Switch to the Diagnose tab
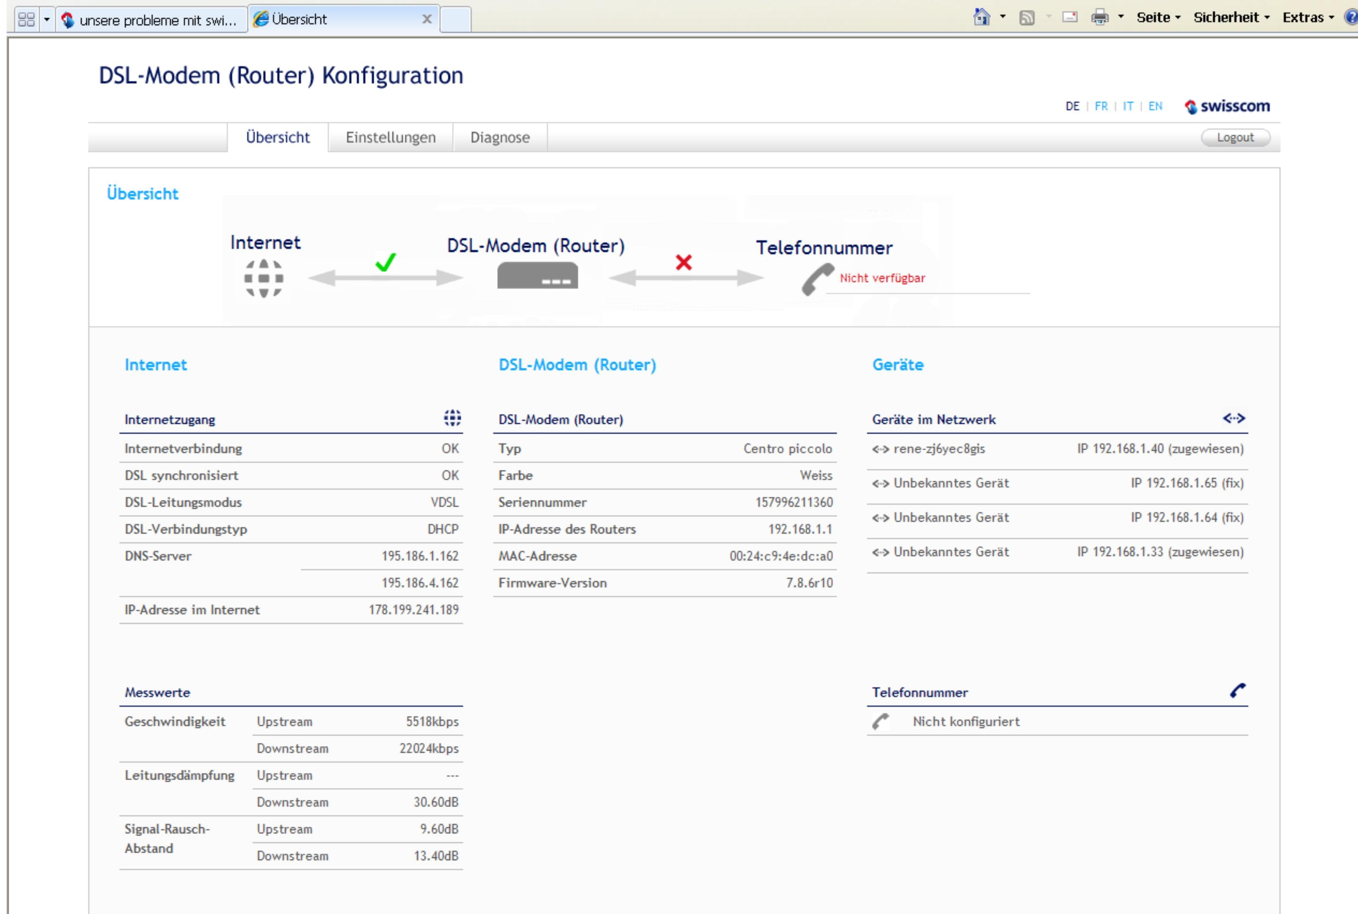This screenshot has height=914, width=1358. 500,138
